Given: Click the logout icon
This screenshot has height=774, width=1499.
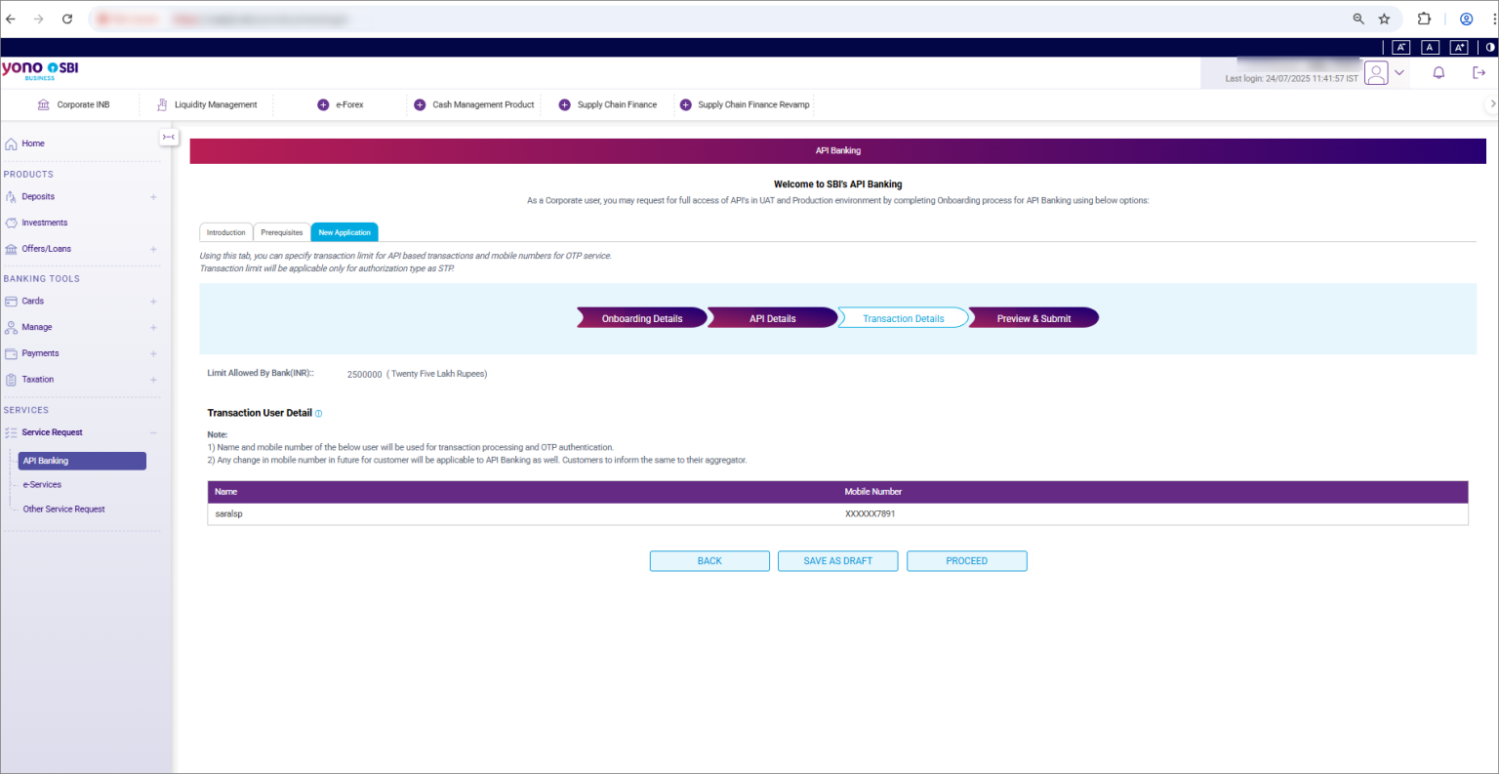Looking at the screenshot, I should click(x=1478, y=72).
